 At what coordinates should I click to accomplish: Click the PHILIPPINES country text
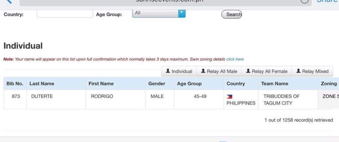coord(241,103)
